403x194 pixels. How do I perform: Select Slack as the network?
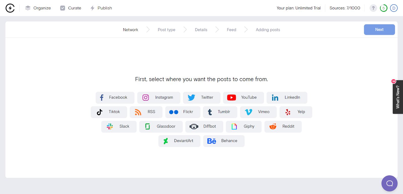point(119,127)
